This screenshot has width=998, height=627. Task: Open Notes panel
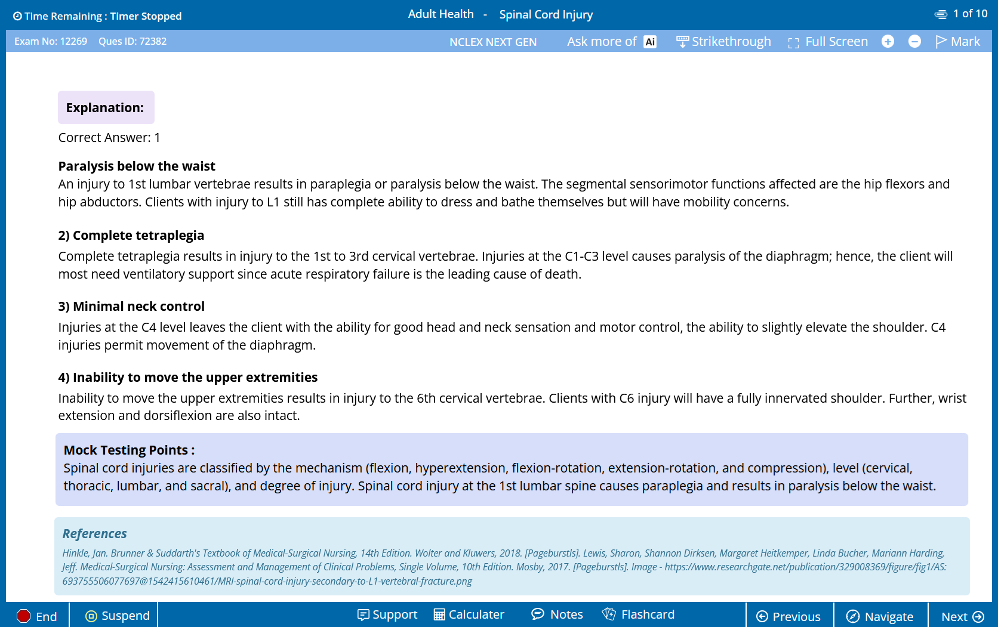click(557, 614)
